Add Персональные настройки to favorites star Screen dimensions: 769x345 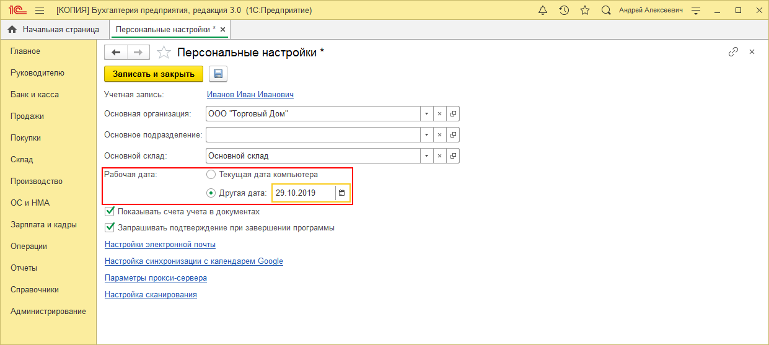[x=163, y=53]
